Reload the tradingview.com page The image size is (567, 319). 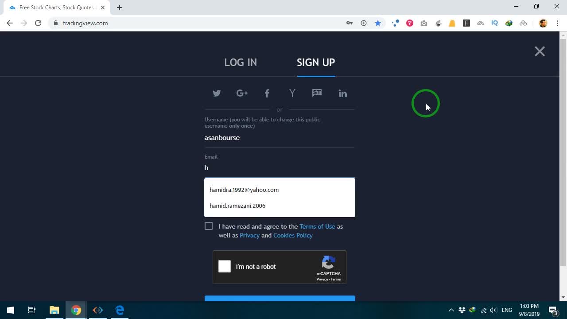pyautogui.click(x=38, y=23)
